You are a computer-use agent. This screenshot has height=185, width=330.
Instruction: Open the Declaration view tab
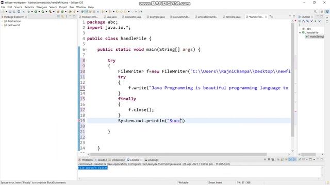tap(117, 160)
